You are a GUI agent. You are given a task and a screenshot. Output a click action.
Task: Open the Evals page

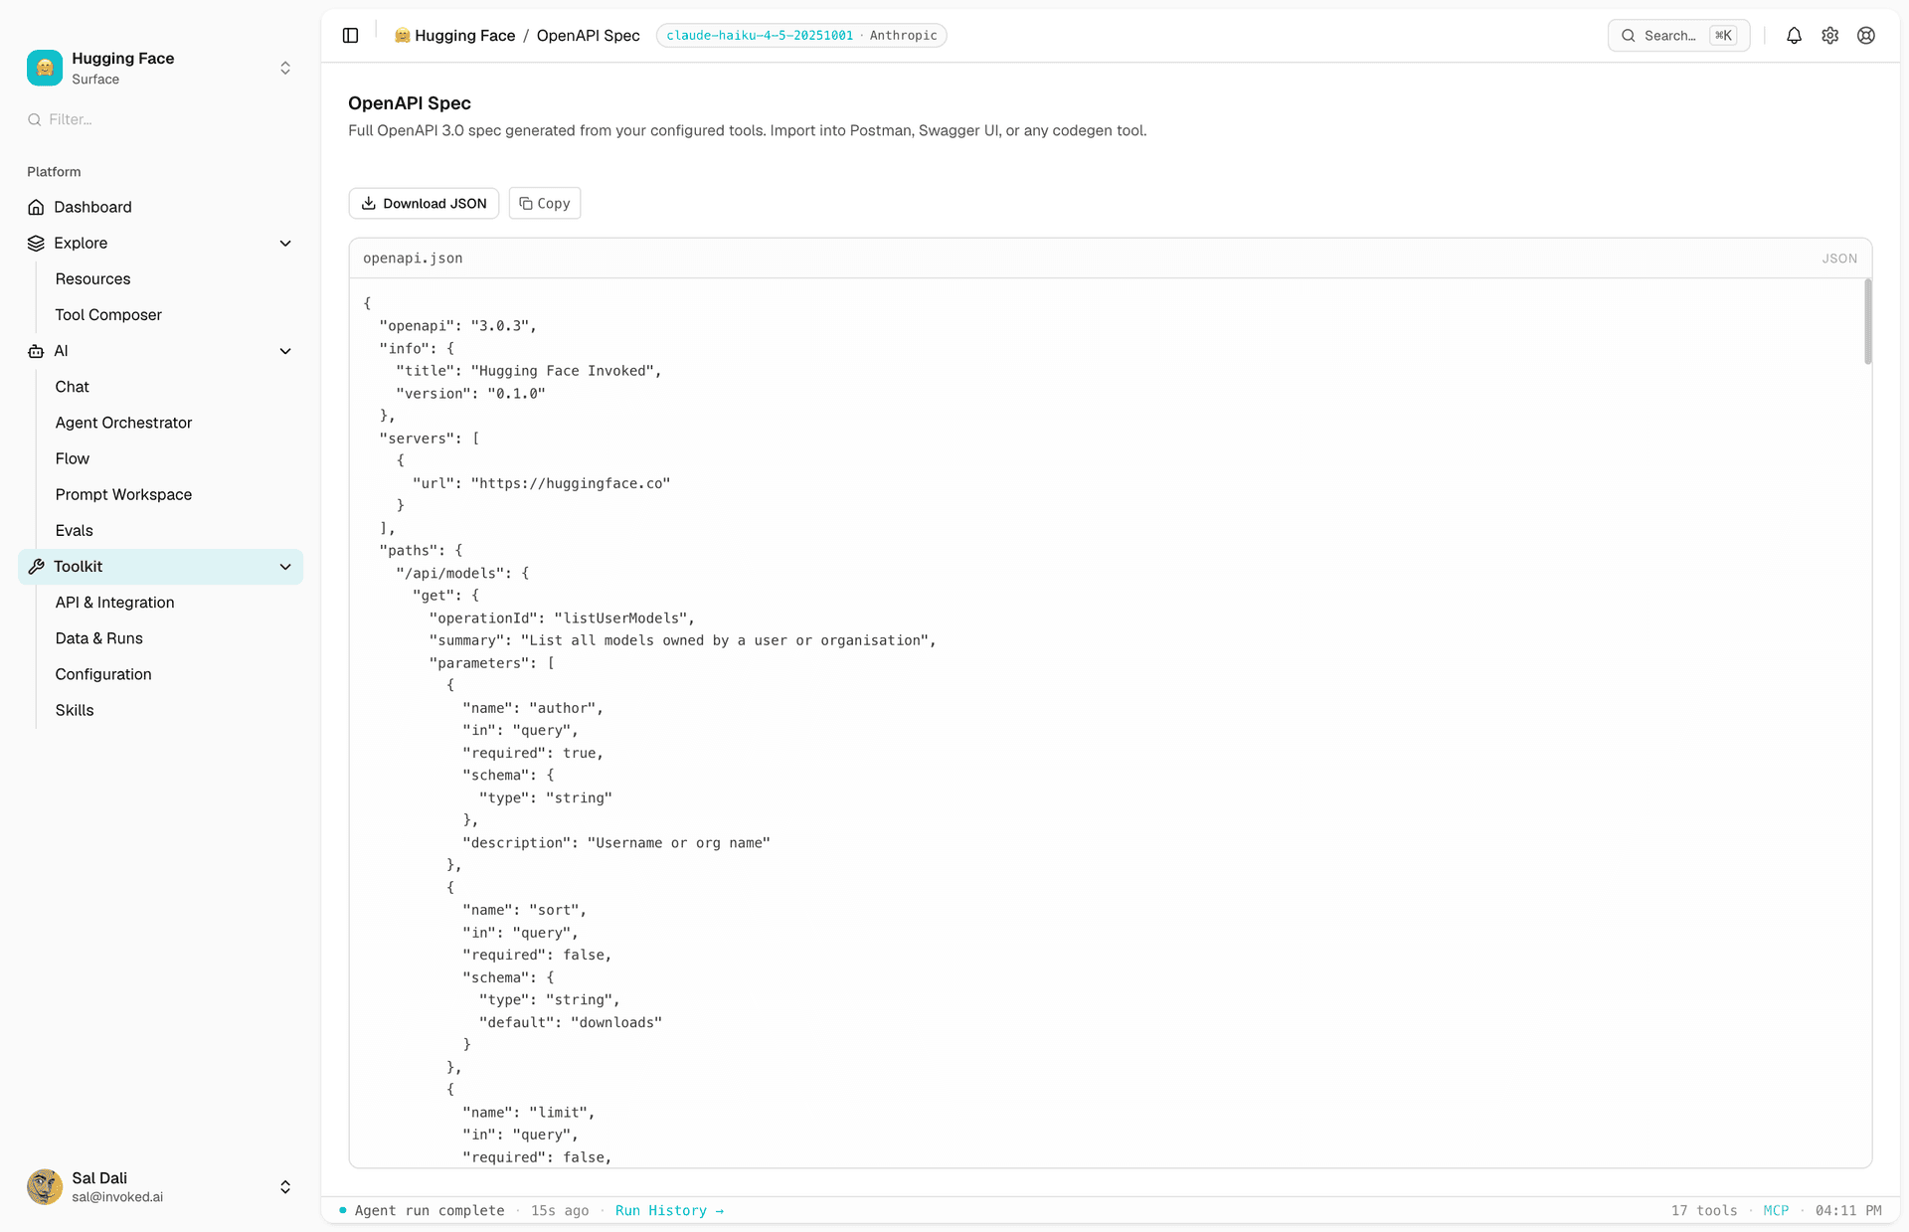coord(74,531)
